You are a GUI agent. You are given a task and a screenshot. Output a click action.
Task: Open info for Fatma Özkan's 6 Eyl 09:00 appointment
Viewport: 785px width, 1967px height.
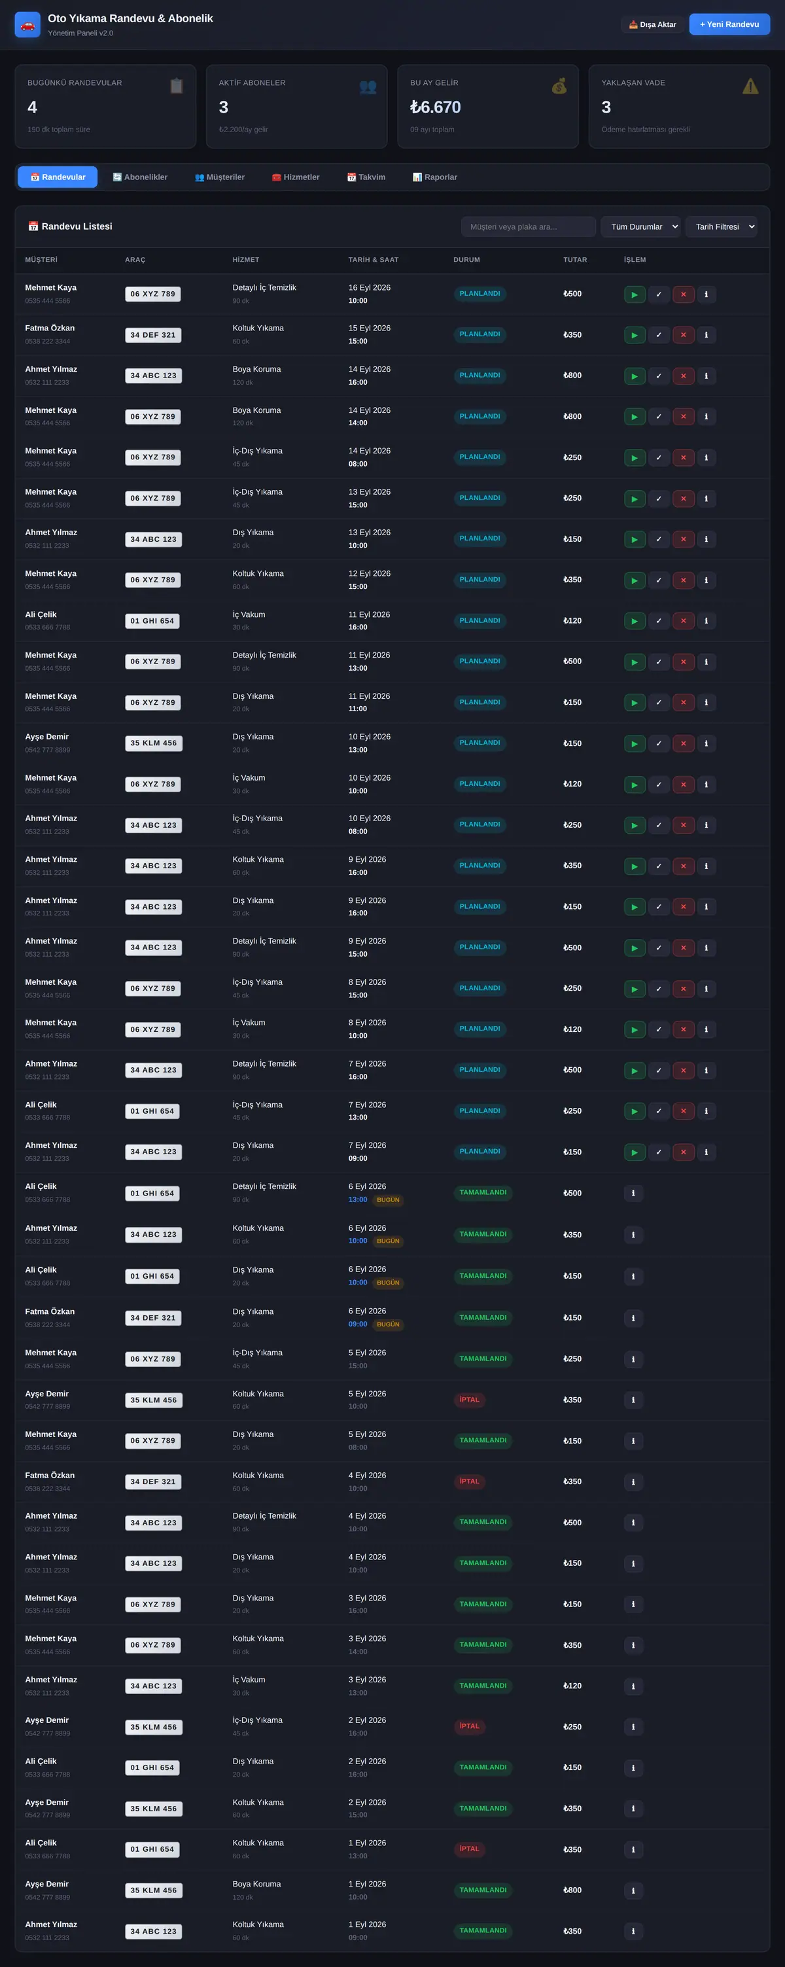point(633,1318)
